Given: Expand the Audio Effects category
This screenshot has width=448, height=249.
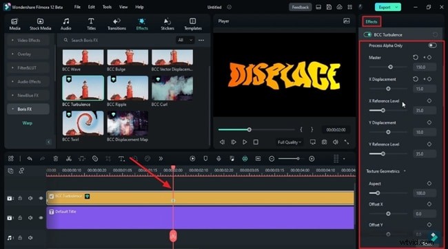Looking at the screenshot, I should [28, 82].
